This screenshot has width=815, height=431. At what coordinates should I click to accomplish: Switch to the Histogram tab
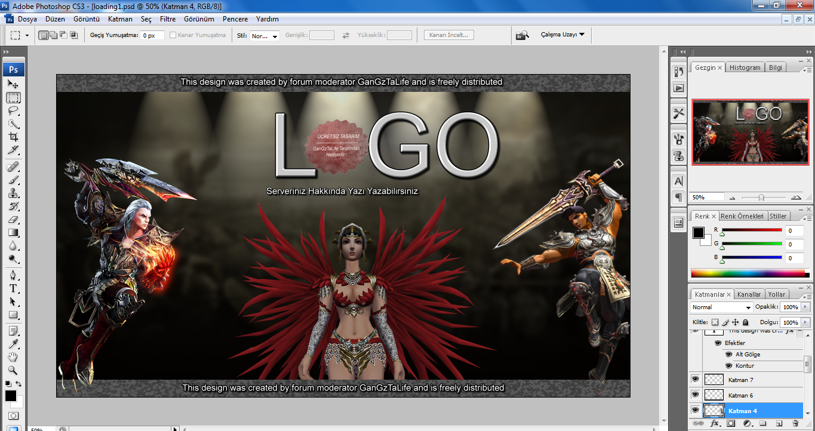click(745, 67)
